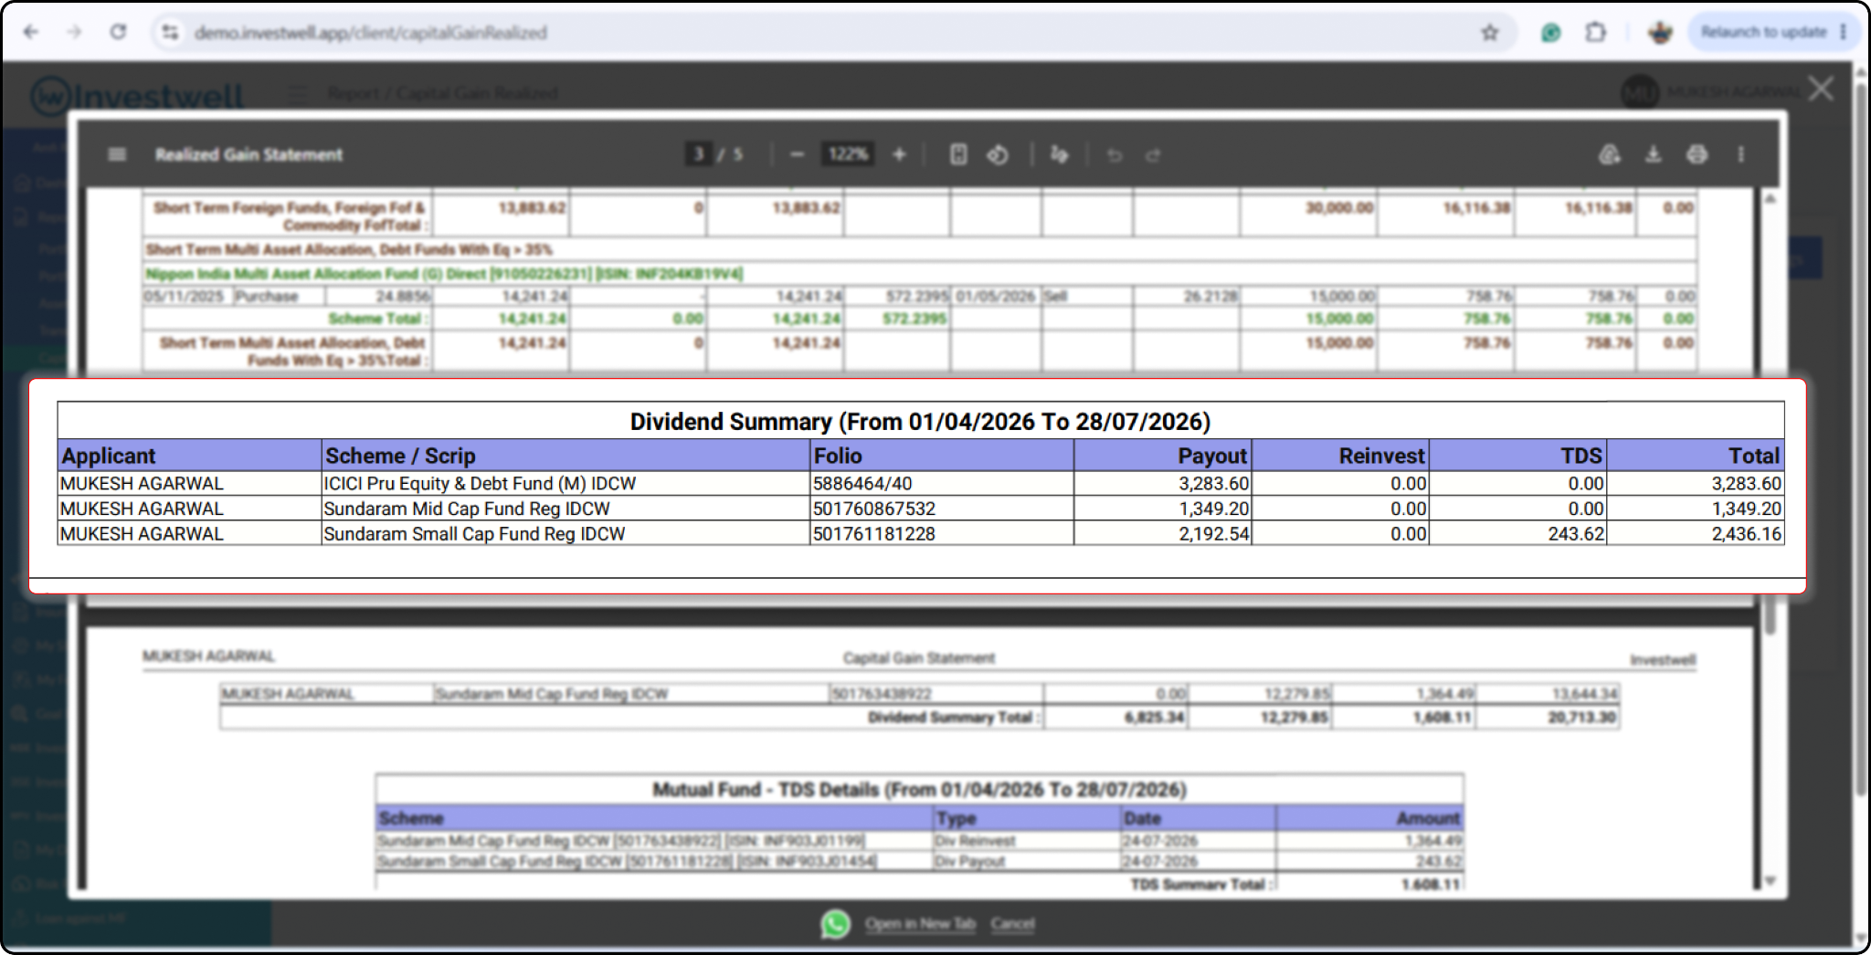Rotate the PDF counterclockwise
This screenshot has width=1871, height=955.
[x=998, y=154]
